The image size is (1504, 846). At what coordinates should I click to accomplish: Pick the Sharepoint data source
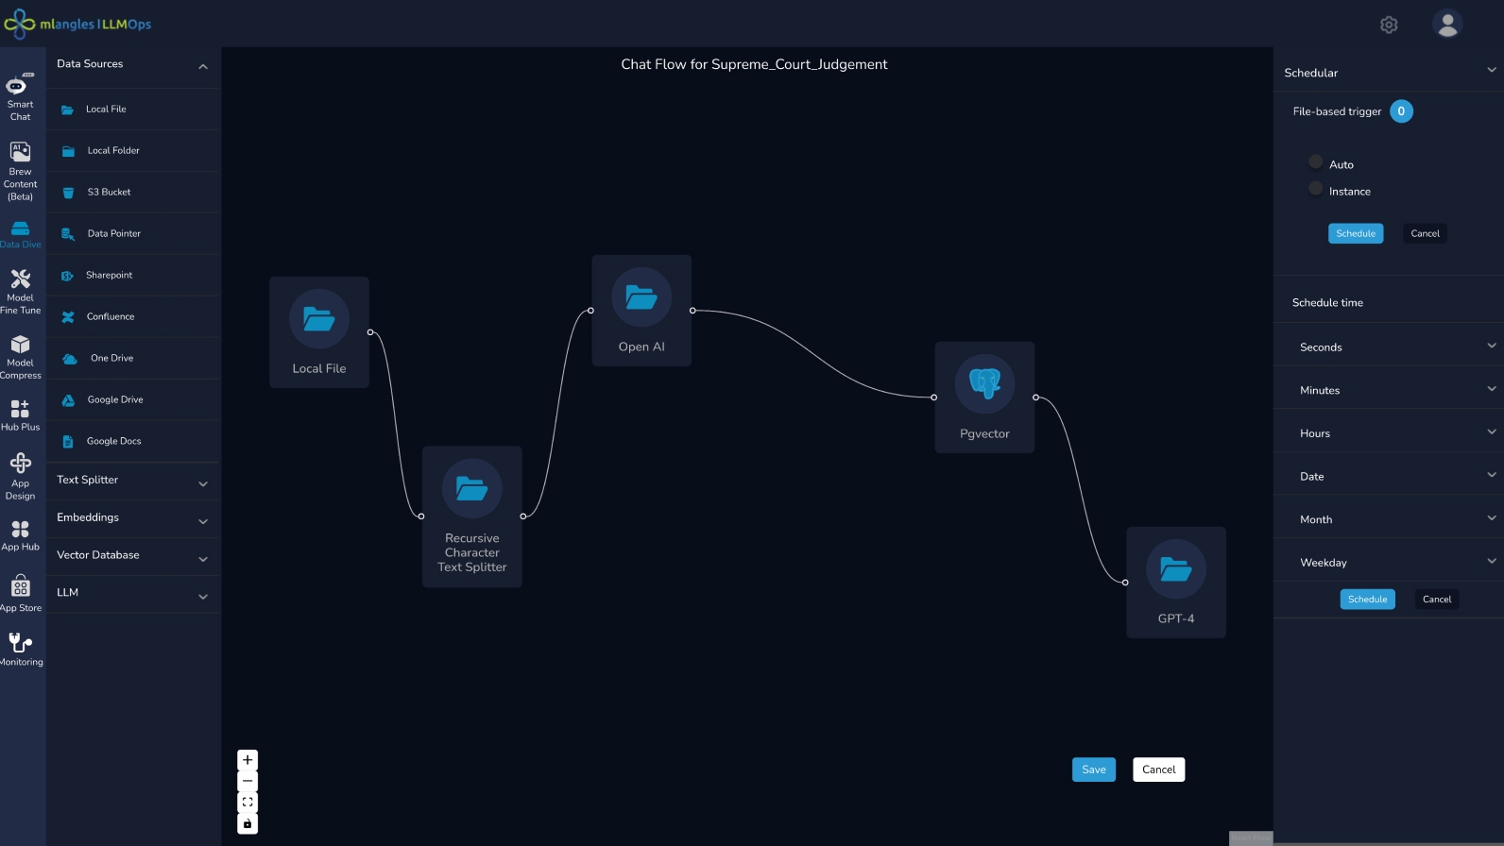coord(133,275)
